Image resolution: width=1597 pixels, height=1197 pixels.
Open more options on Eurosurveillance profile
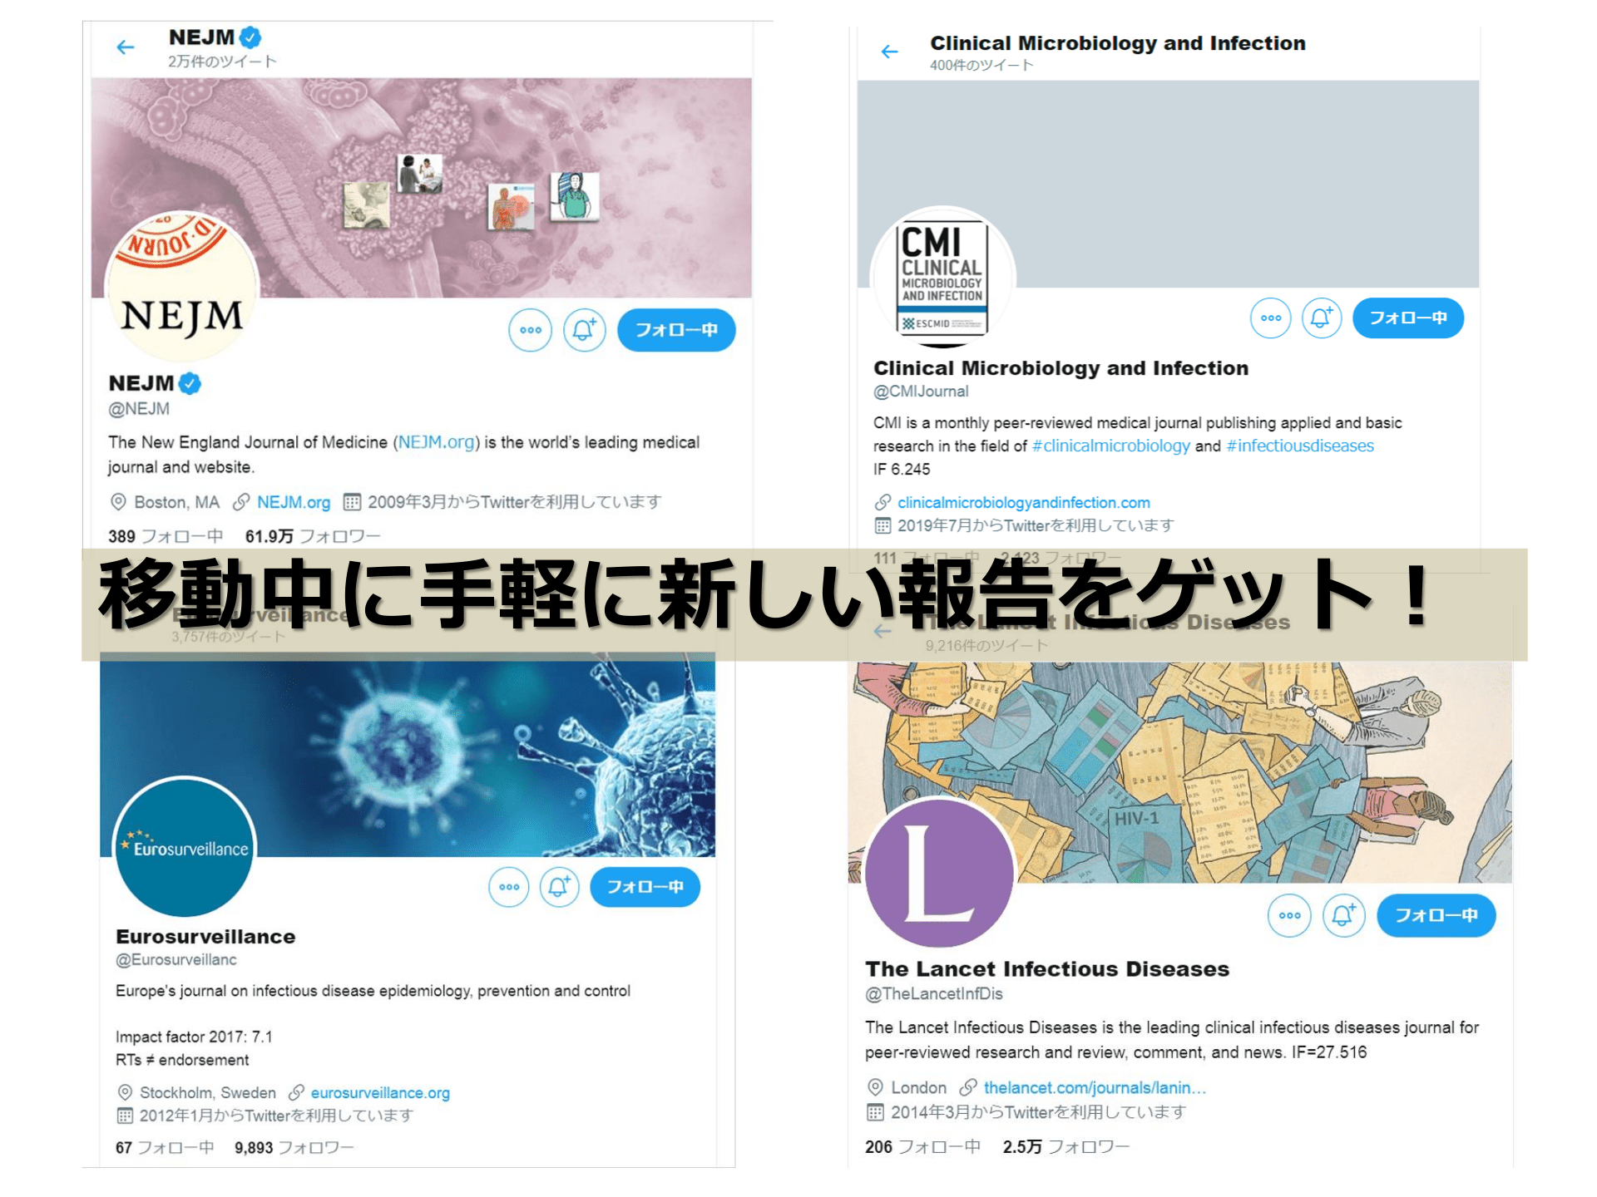509,887
